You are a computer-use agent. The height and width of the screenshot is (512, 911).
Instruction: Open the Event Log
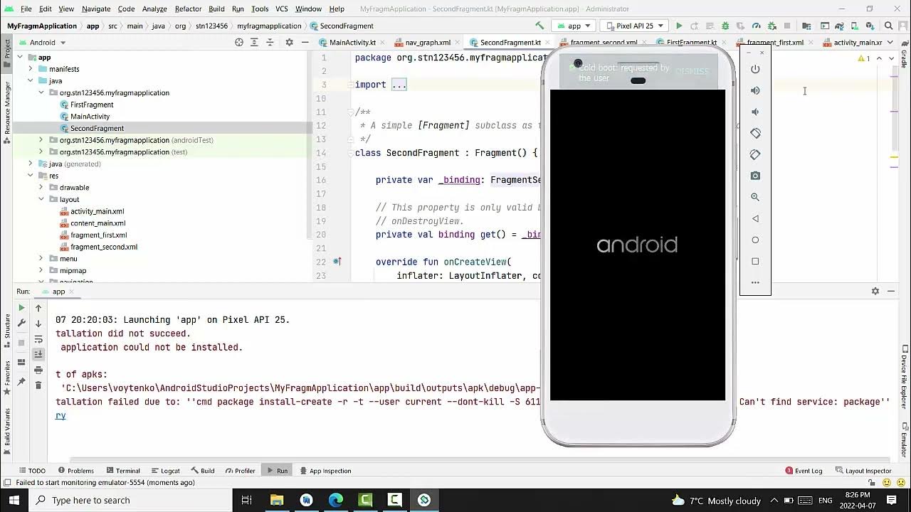[x=804, y=471]
